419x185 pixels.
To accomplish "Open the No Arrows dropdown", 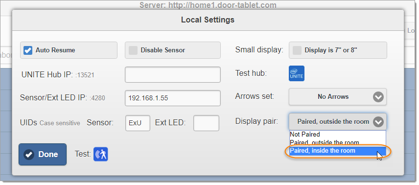I will click(338, 97).
